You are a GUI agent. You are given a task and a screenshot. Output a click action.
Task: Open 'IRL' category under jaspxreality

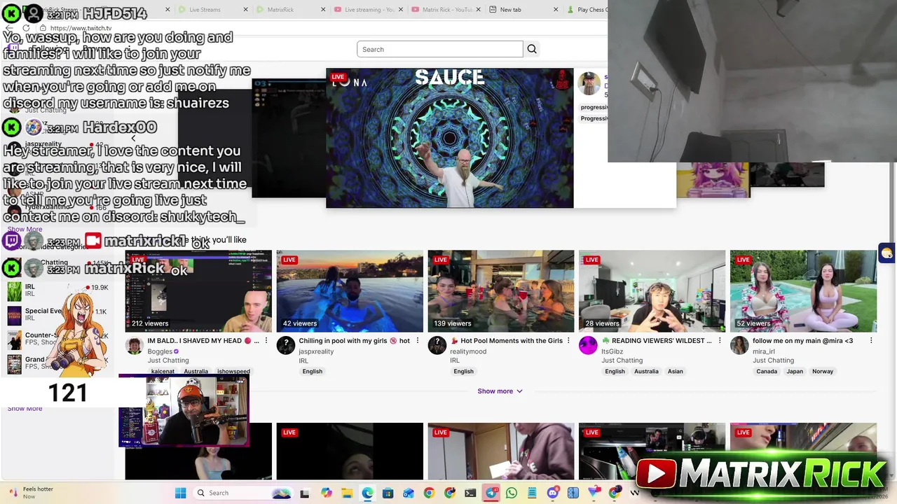click(x=303, y=360)
